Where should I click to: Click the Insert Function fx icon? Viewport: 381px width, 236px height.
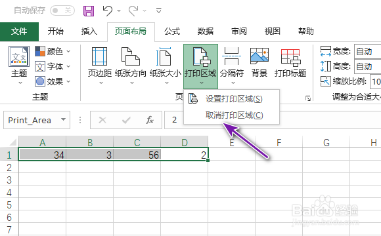[150, 120]
